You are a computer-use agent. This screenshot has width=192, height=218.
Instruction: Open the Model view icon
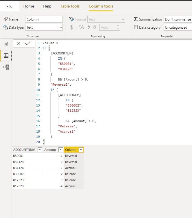(6, 67)
